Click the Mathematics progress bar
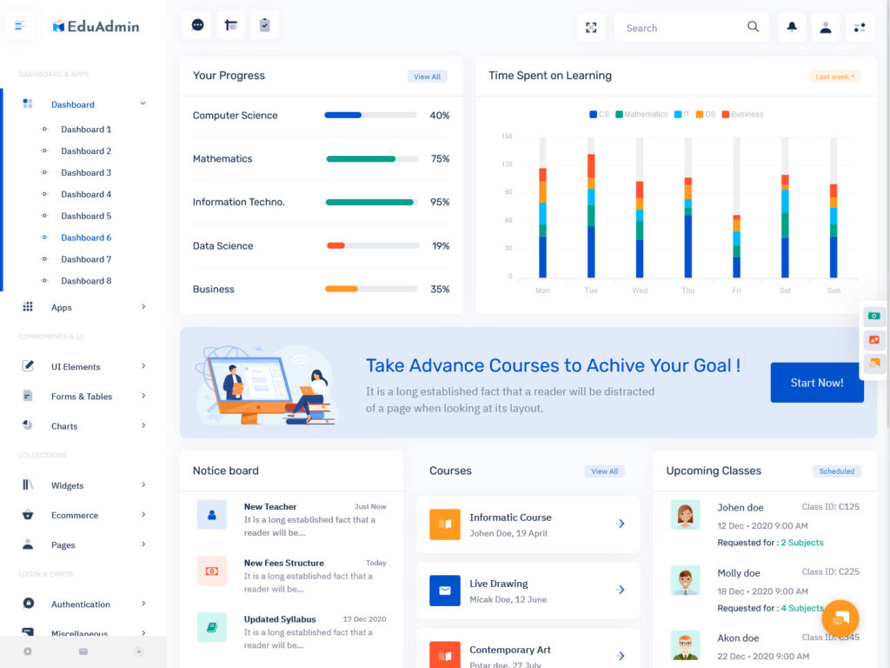The height and width of the screenshot is (668, 890). coord(371,159)
